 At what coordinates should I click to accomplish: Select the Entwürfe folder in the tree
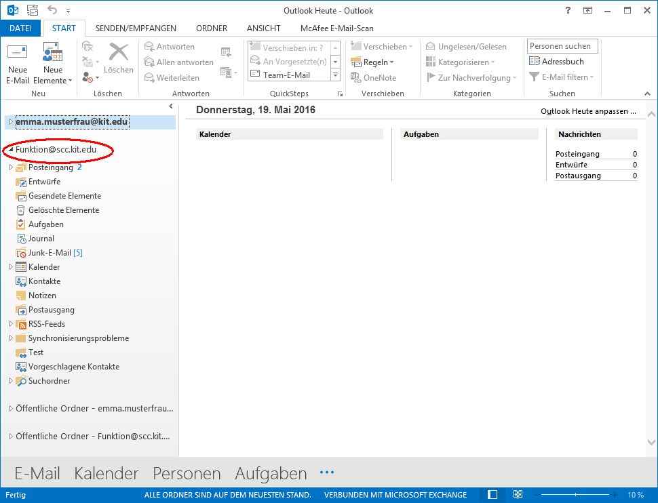[45, 182]
